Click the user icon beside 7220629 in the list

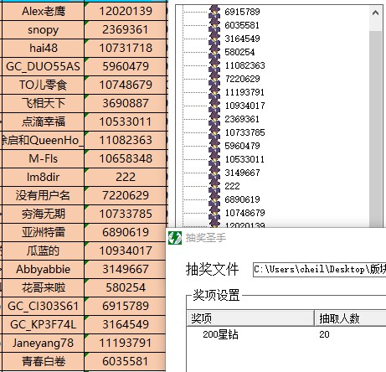coord(214,79)
